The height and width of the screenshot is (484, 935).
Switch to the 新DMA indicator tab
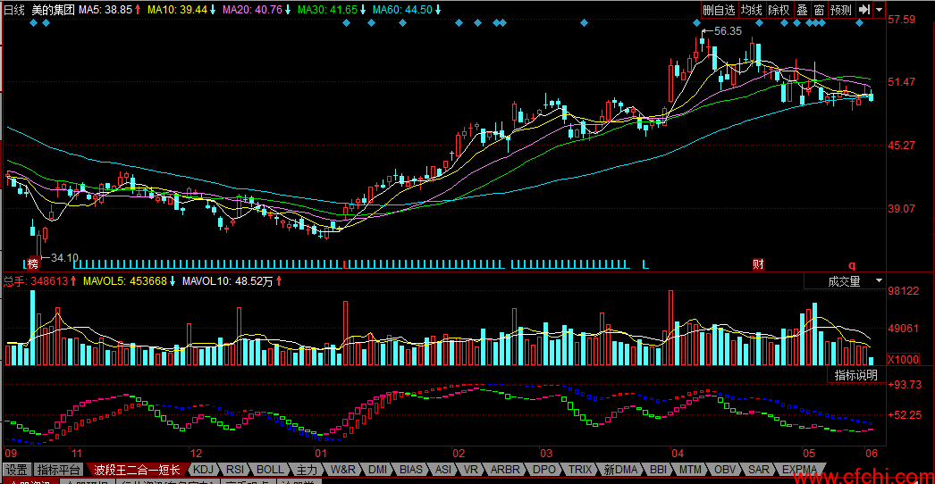[620, 469]
